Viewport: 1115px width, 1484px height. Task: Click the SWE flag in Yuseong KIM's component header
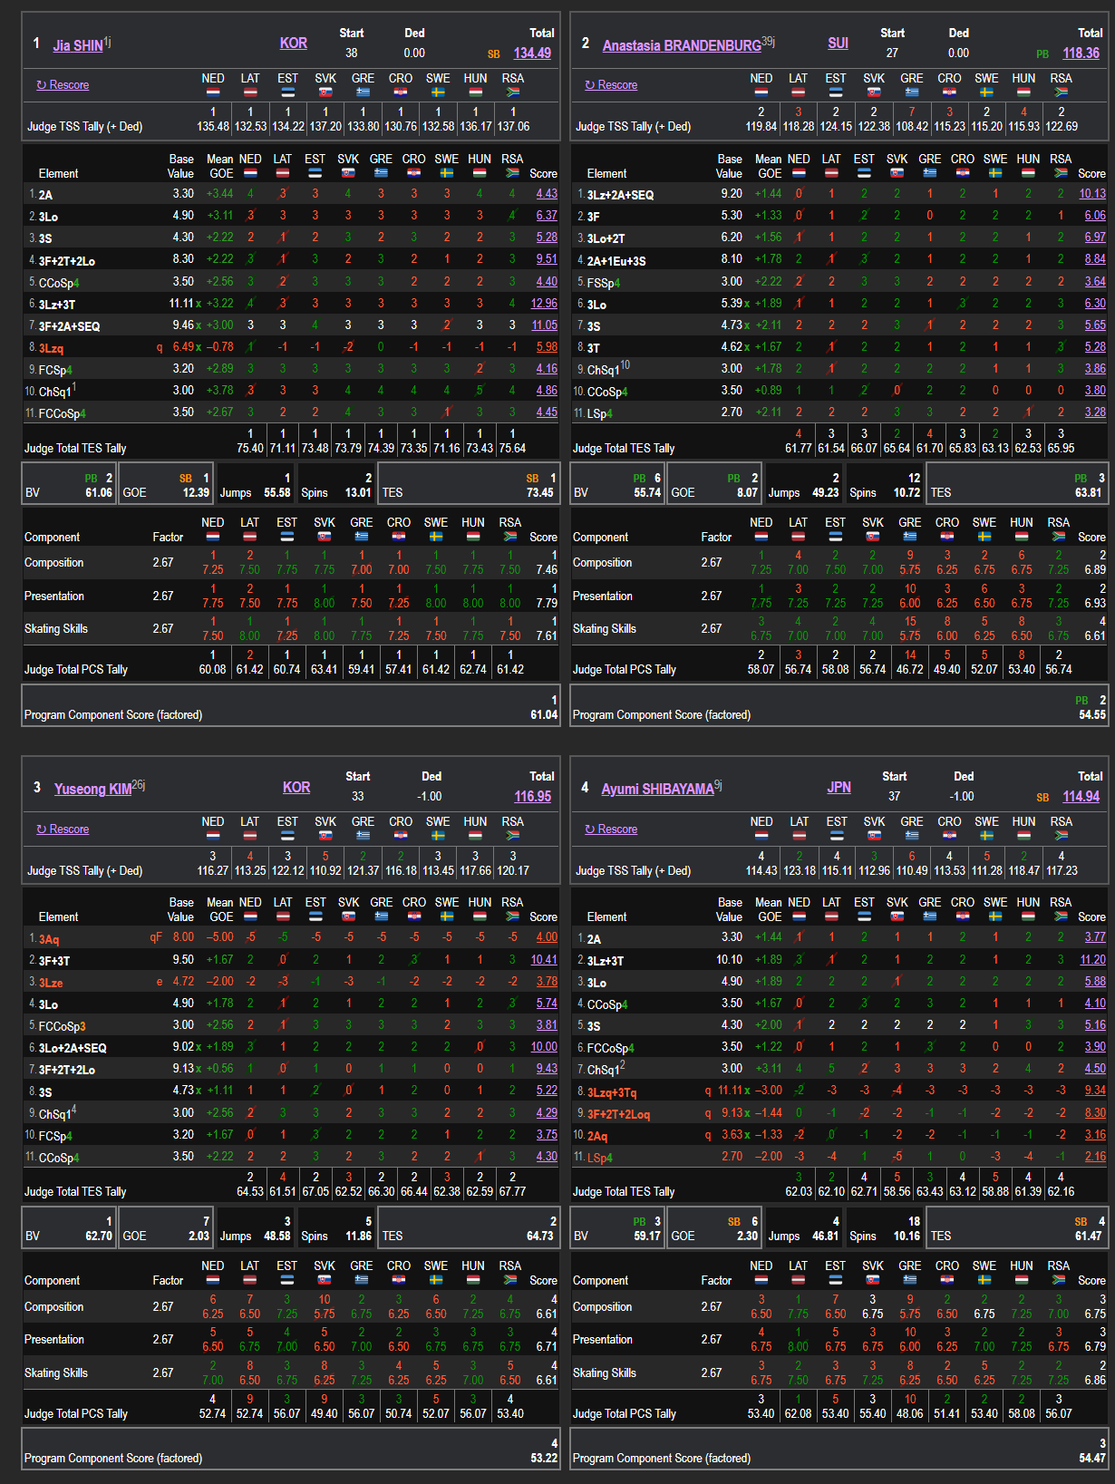click(436, 1280)
